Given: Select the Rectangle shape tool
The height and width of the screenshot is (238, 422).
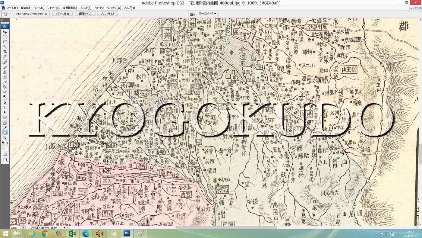Looking at the screenshot, I should click(x=5, y=117).
